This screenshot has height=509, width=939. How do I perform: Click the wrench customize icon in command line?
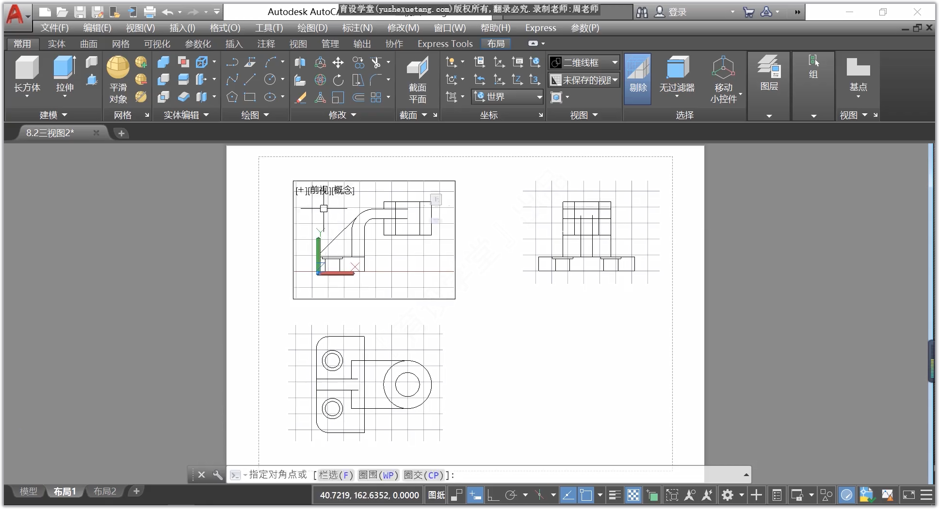pyautogui.click(x=218, y=475)
